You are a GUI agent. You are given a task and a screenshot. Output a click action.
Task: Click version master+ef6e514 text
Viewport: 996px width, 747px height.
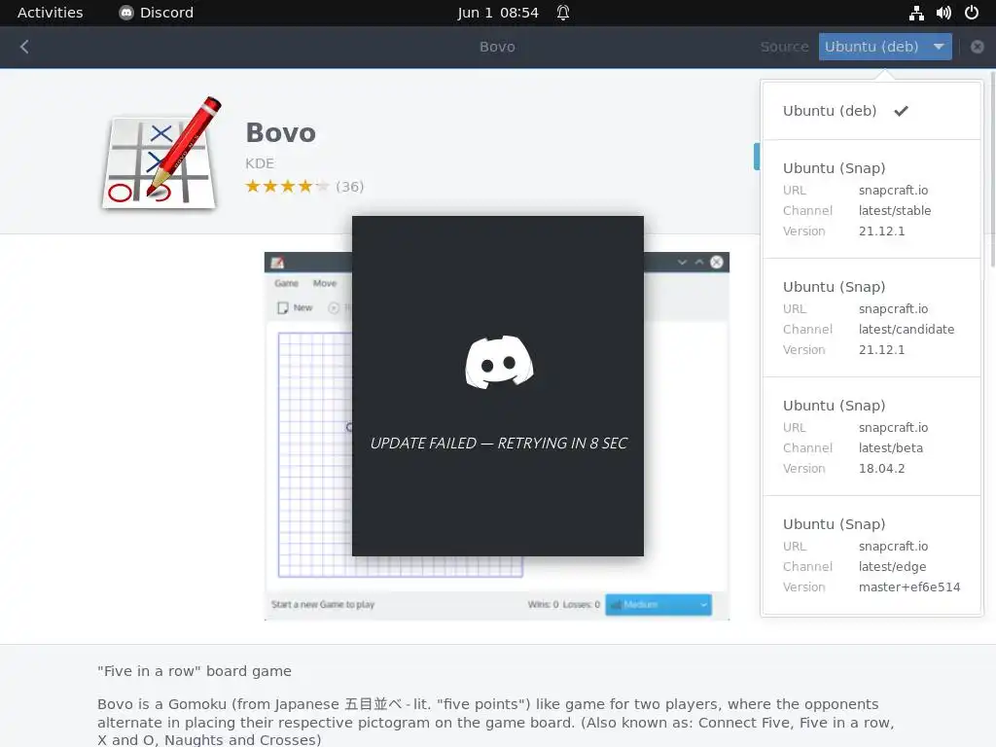(x=909, y=587)
